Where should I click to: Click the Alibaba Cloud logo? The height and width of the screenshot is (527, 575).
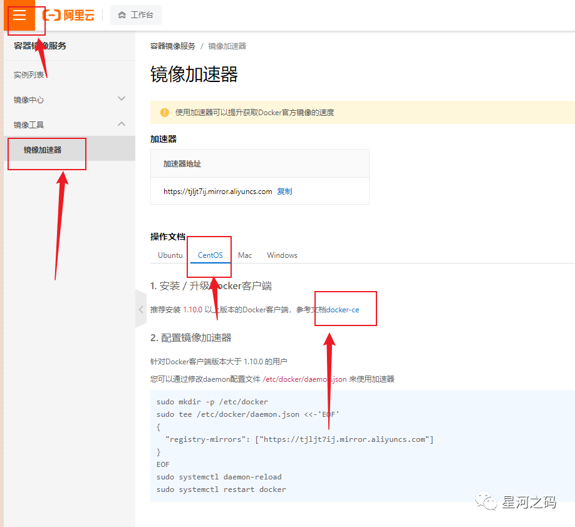[68, 15]
